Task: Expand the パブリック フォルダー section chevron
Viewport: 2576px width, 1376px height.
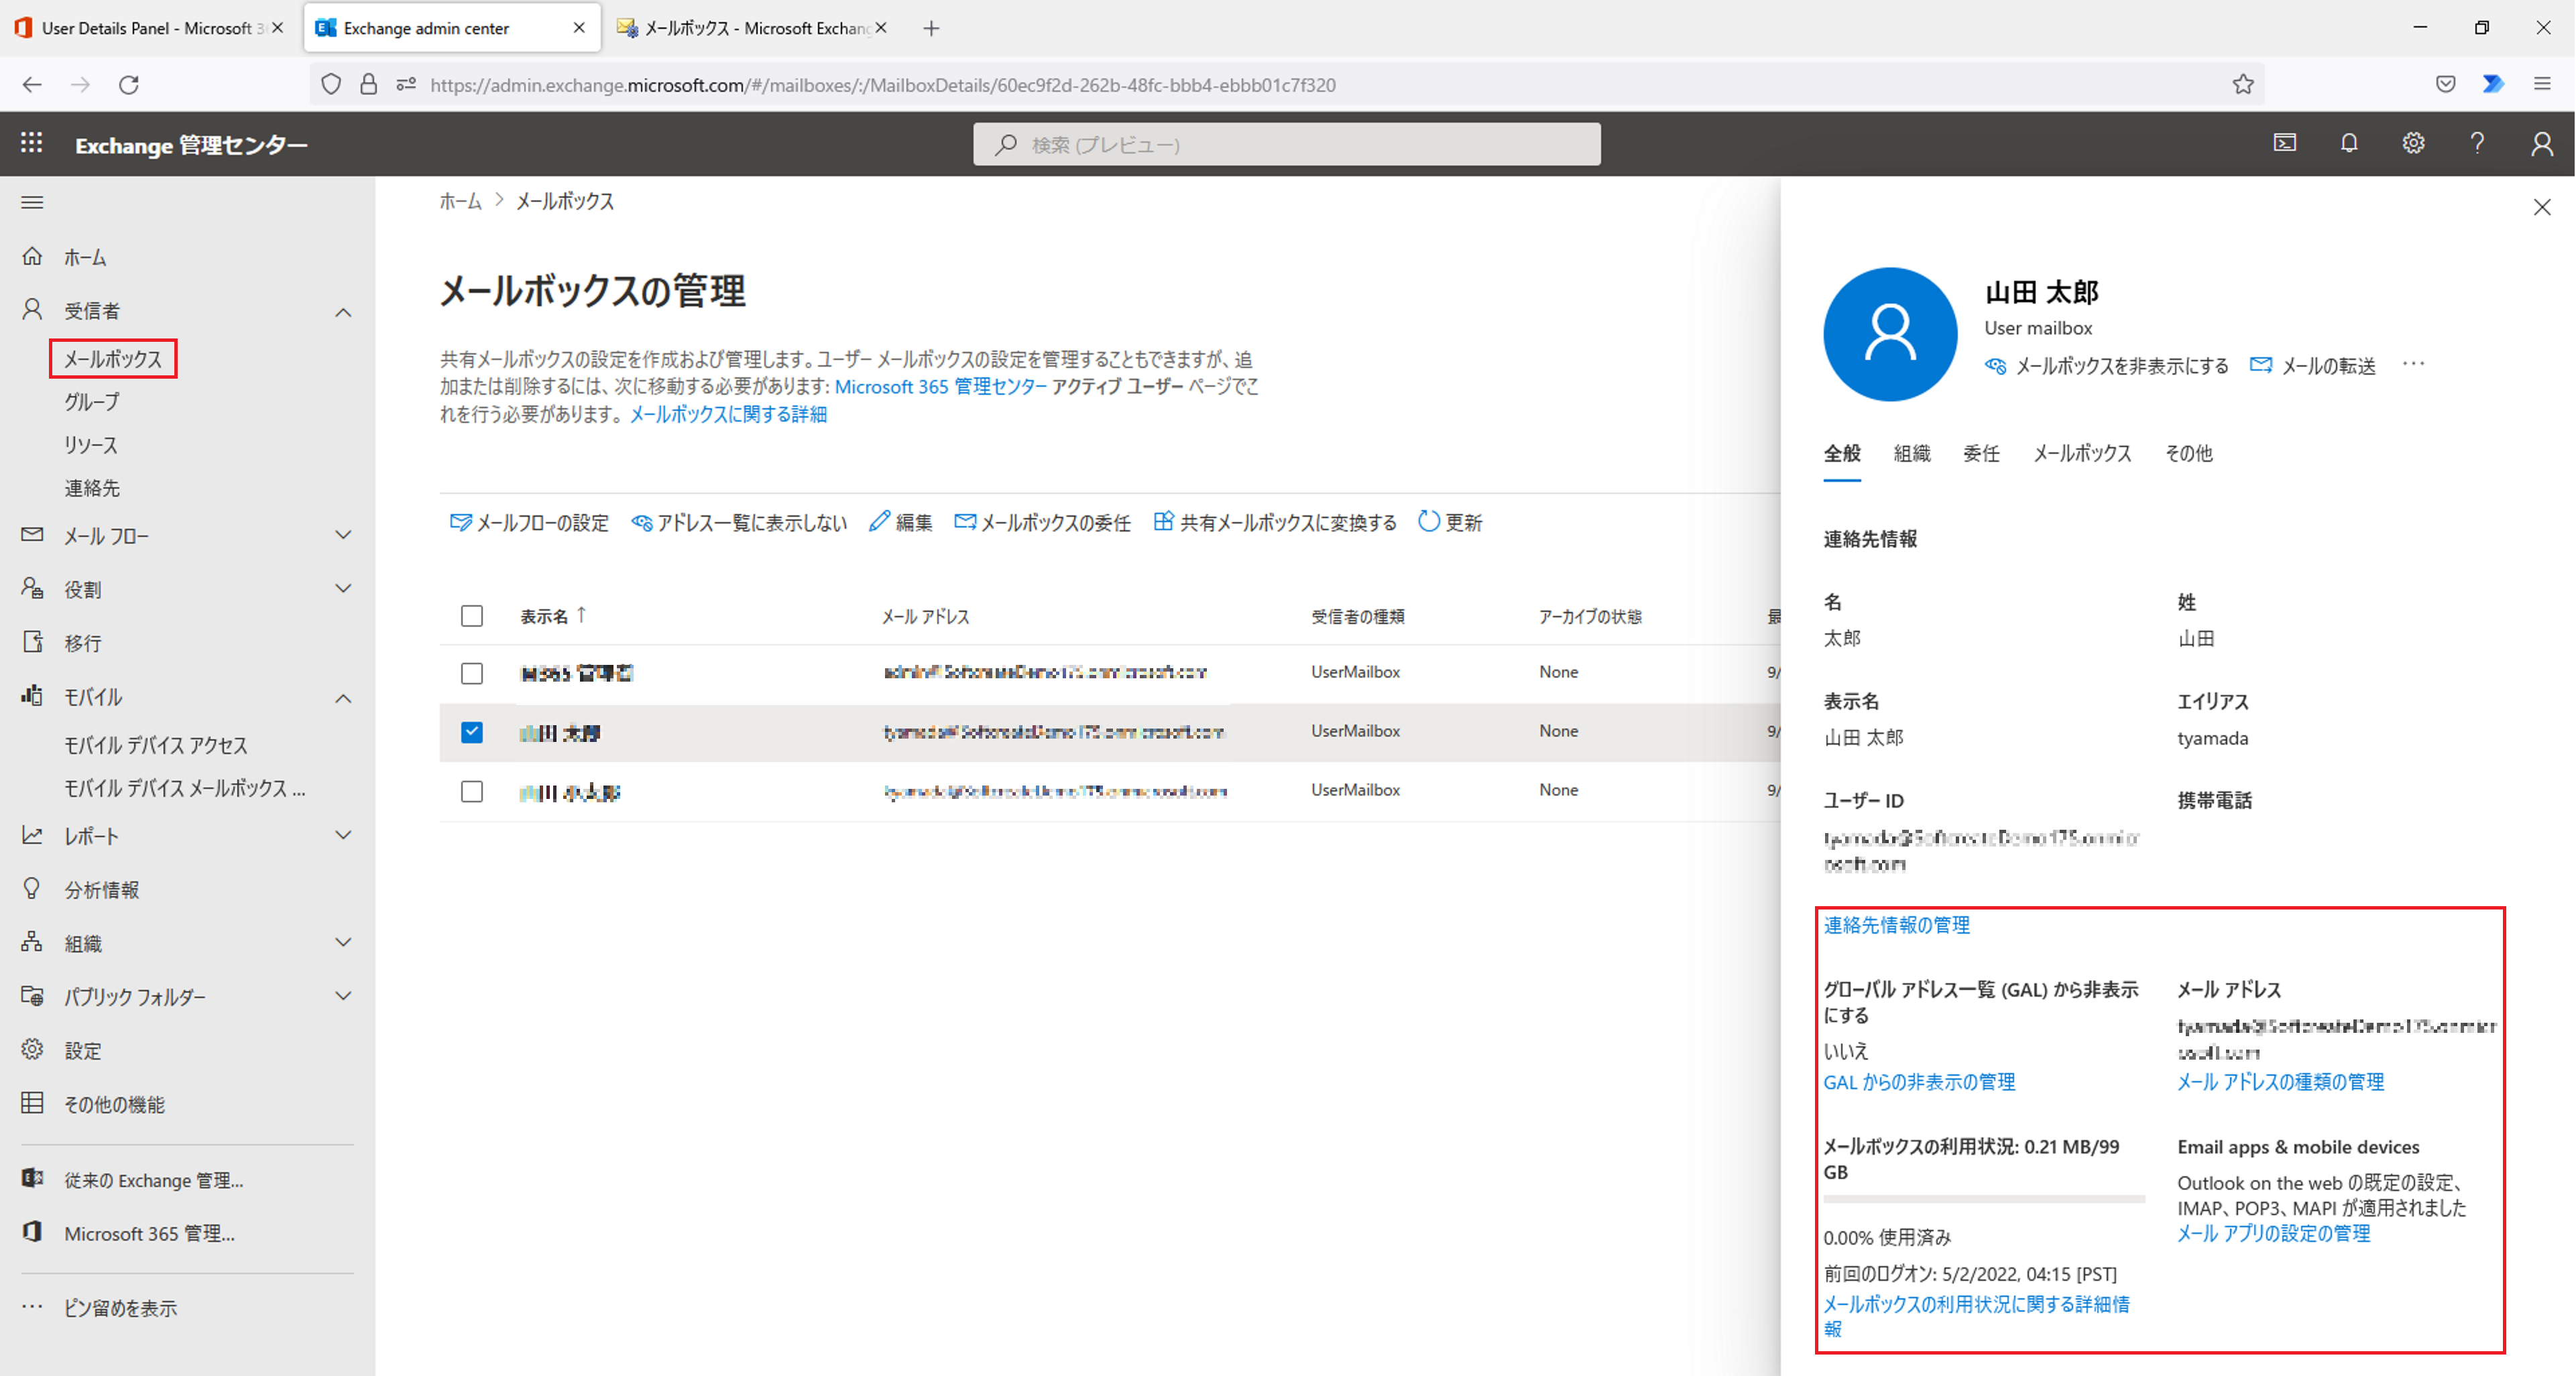Action: (343, 996)
